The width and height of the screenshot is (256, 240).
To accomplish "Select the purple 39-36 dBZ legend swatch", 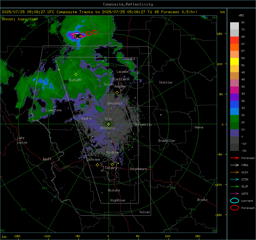I will [x=234, y=97].
